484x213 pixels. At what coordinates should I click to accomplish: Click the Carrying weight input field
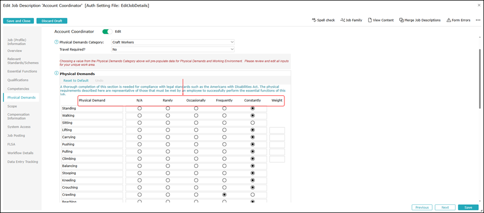[x=277, y=137]
